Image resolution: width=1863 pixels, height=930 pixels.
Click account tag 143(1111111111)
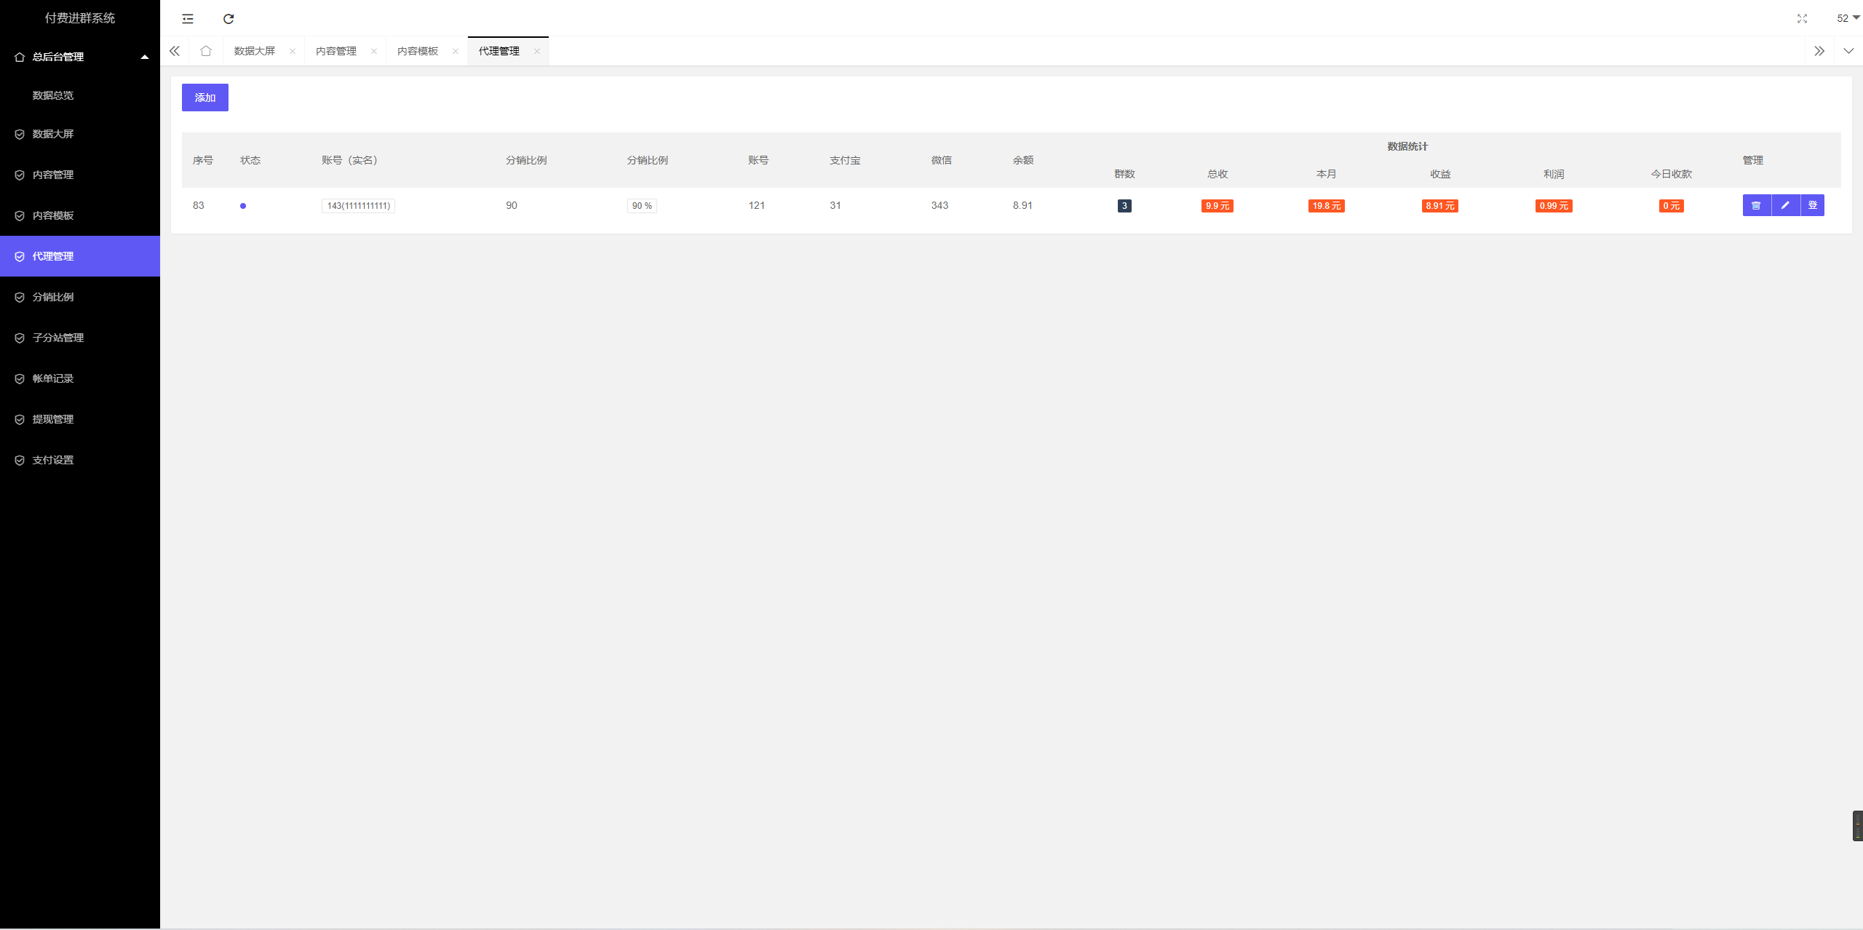pyautogui.click(x=358, y=206)
